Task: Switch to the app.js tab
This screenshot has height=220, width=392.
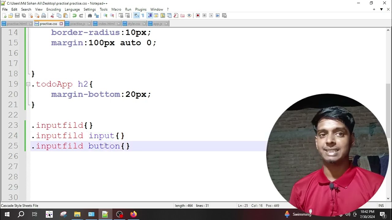Action: point(158,24)
